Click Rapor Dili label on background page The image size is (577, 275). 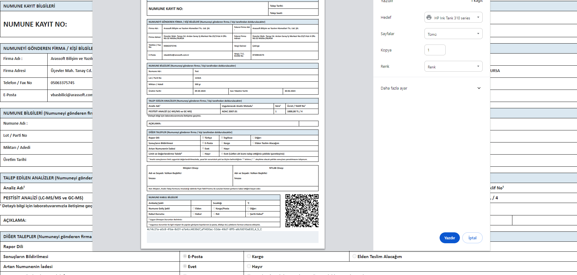pyautogui.click(x=13, y=247)
